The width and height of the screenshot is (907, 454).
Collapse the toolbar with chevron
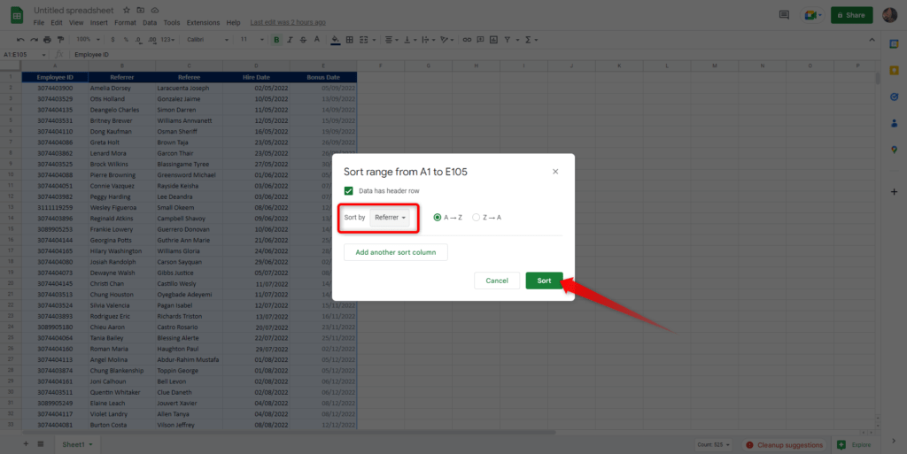pyautogui.click(x=872, y=40)
